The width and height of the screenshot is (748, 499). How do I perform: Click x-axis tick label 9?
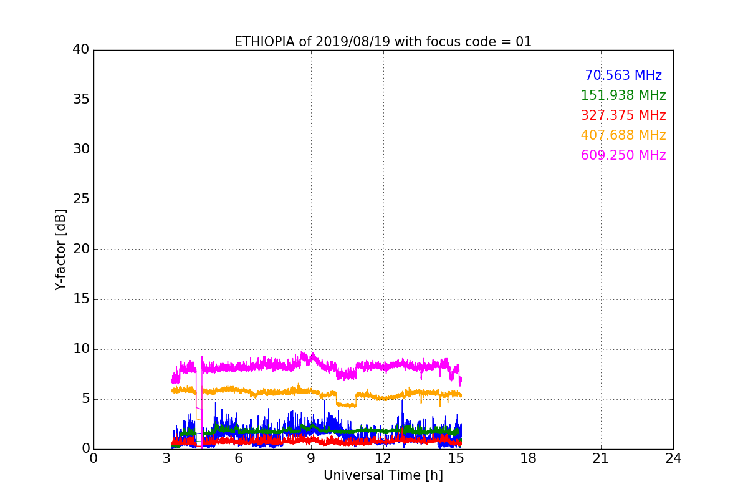[x=311, y=458]
